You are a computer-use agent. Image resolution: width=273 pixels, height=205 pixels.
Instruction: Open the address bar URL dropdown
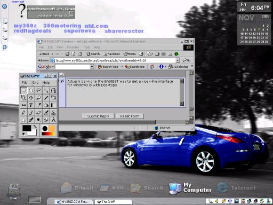click(x=178, y=60)
